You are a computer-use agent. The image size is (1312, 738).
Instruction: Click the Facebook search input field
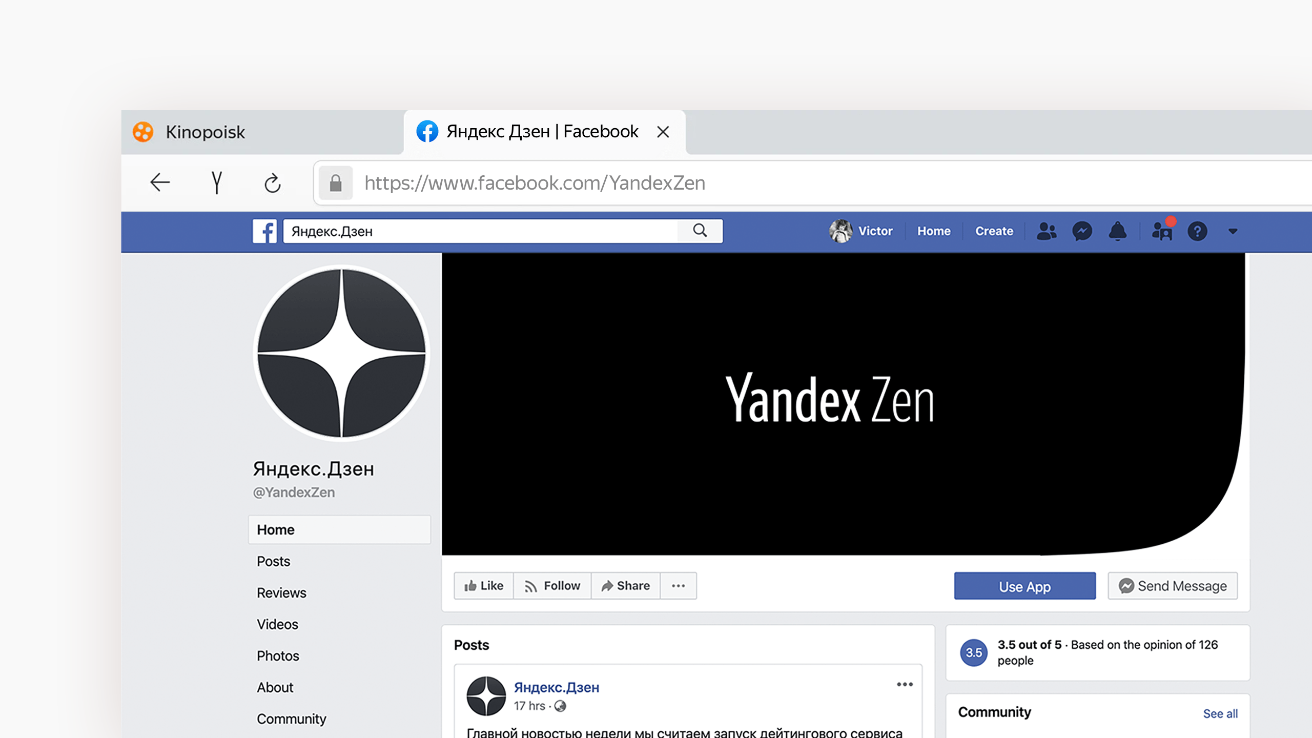[479, 231]
